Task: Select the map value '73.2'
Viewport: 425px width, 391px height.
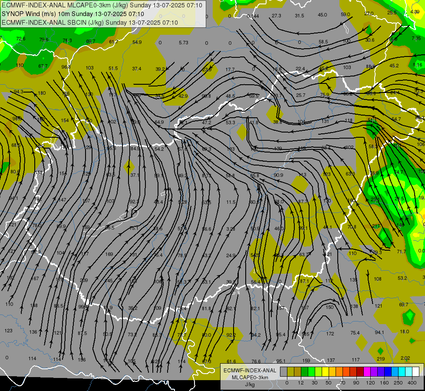Action: [x=132, y=335]
